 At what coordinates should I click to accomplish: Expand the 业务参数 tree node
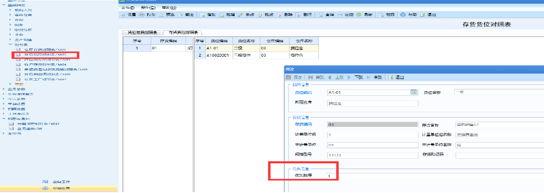coord(4,89)
